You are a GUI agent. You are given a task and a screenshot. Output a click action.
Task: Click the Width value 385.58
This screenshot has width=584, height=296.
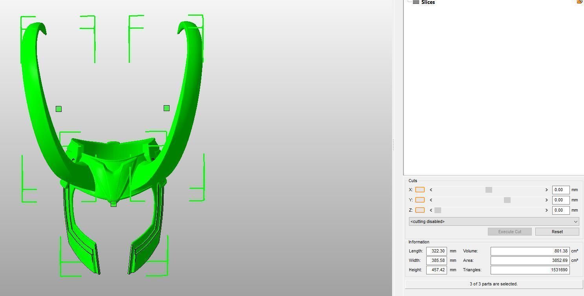[x=436, y=260]
